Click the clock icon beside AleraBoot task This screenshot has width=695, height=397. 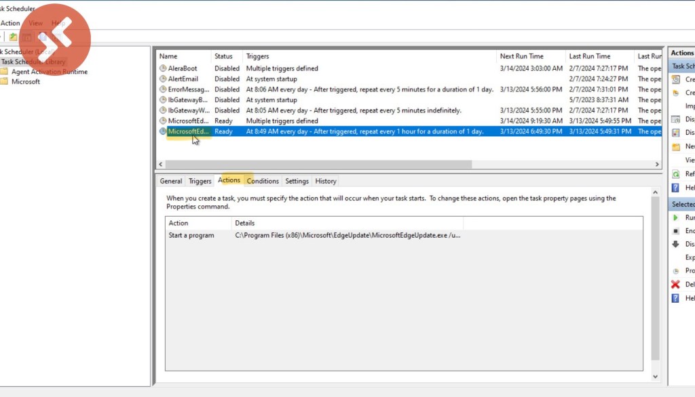(x=163, y=68)
